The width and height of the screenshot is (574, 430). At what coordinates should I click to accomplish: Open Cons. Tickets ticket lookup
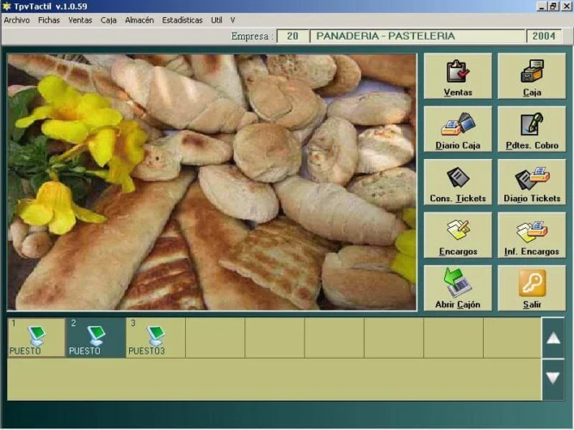pyautogui.click(x=458, y=182)
